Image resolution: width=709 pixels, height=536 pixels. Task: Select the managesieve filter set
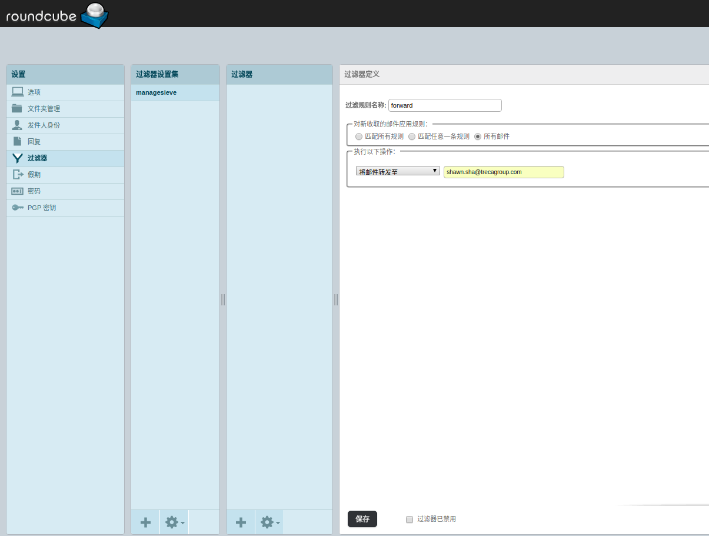click(156, 92)
